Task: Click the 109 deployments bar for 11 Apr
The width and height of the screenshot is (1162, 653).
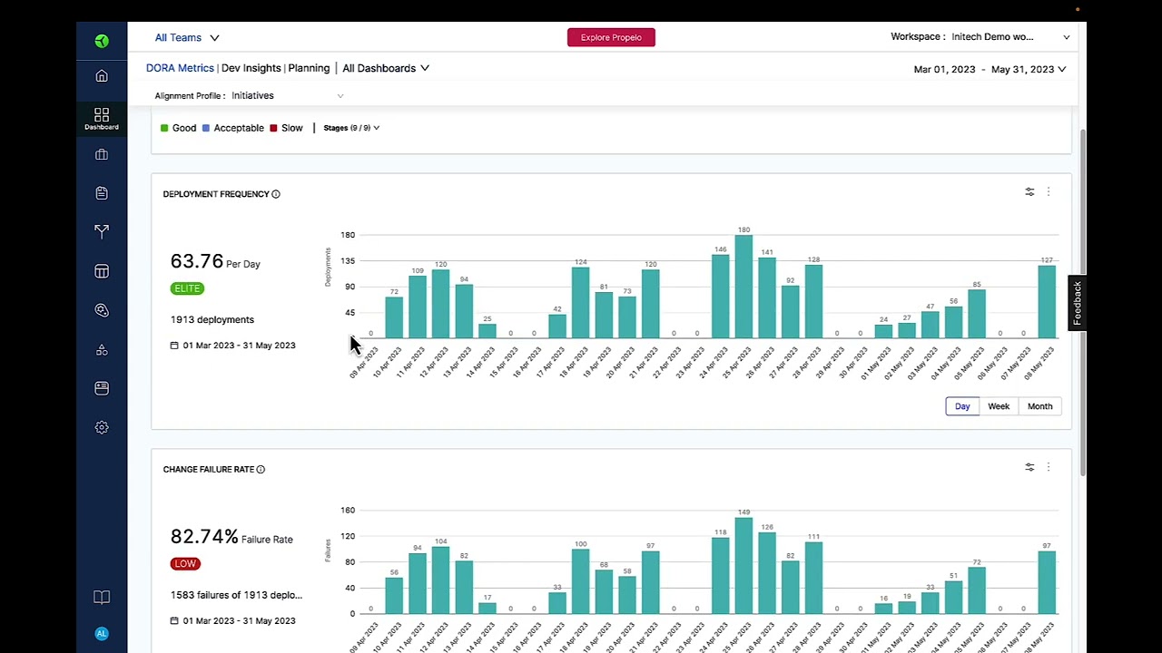Action: coord(417,307)
